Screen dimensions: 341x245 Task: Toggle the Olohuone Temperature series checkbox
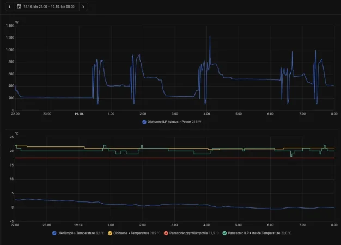point(110,233)
